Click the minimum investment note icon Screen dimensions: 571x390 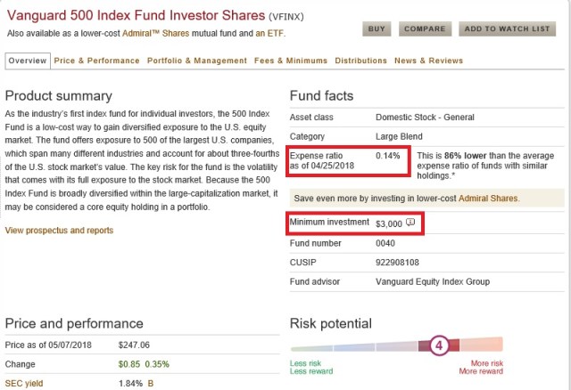click(x=411, y=223)
